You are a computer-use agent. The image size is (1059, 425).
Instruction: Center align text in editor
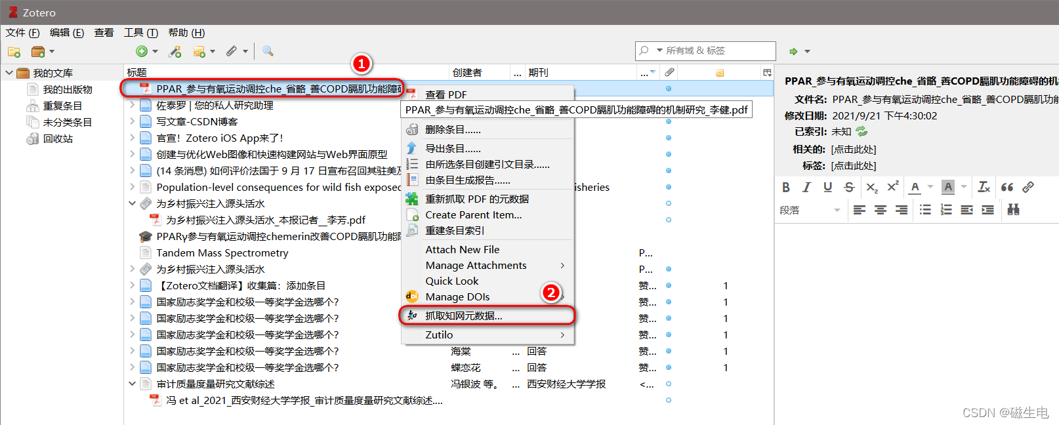click(881, 210)
